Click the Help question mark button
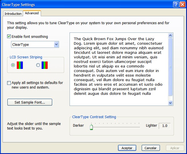187x154 pixels. pos(176,5)
